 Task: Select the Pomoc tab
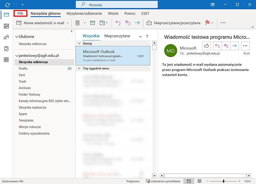[130, 13]
